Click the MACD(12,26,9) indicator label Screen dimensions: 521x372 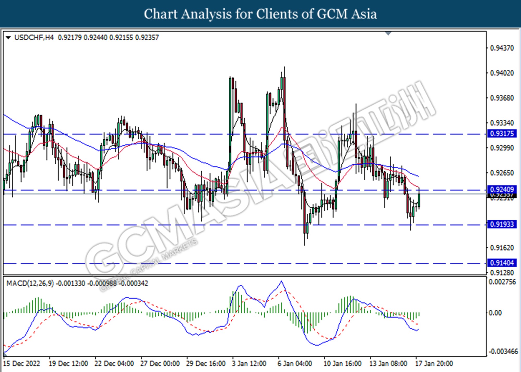[x=30, y=283]
